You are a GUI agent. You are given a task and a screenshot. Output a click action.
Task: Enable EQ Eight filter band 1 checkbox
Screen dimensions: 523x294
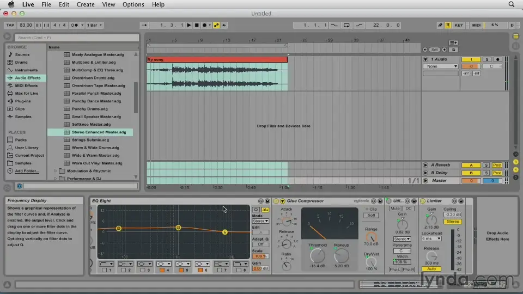coord(104,270)
